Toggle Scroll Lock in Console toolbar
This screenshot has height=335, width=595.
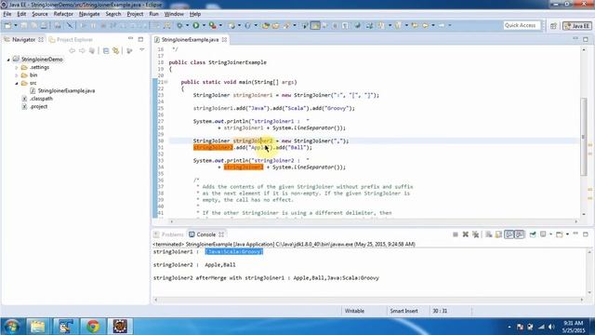(x=498, y=234)
